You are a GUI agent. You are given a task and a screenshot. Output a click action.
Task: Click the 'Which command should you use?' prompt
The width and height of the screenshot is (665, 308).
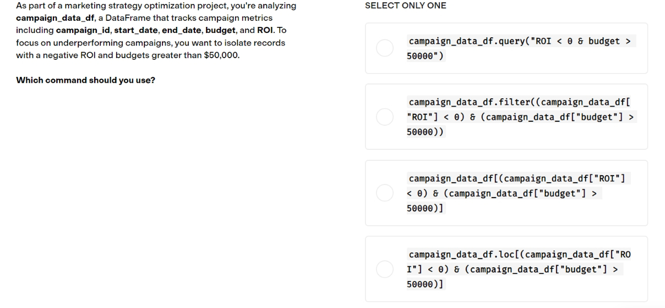click(85, 80)
